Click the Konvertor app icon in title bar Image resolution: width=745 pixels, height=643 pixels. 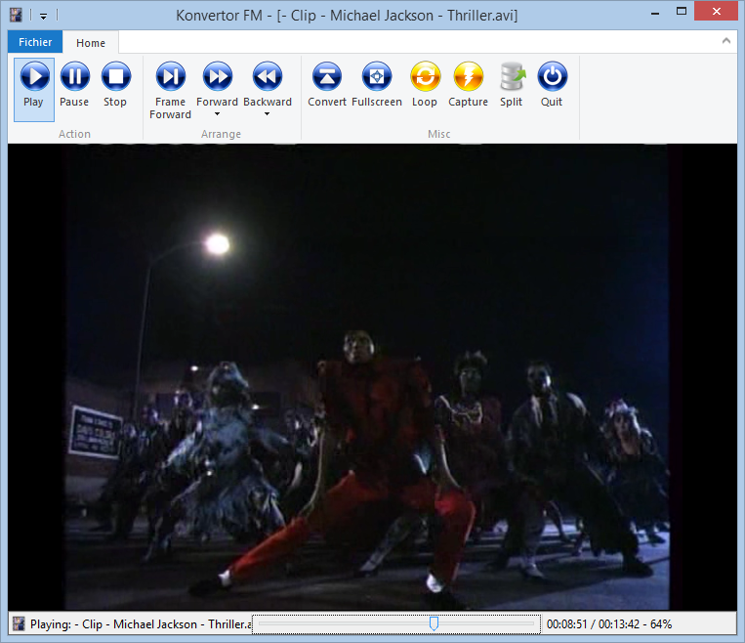point(16,15)
